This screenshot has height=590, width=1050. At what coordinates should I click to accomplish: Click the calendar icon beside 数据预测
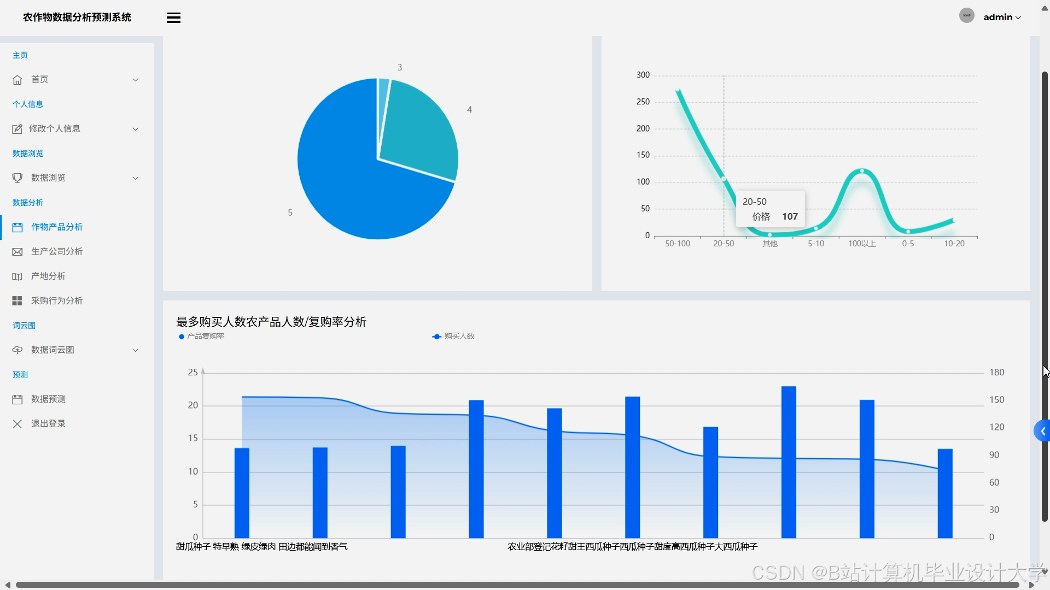(x=17, y=399)
